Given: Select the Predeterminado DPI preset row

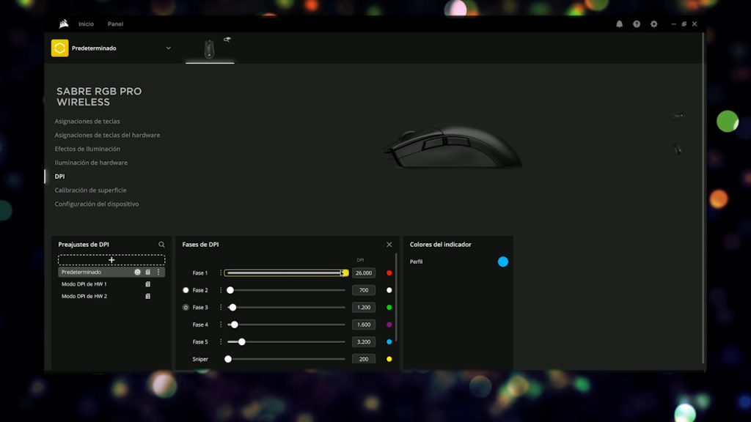Looking at the screenshot, I should point(111,272).
